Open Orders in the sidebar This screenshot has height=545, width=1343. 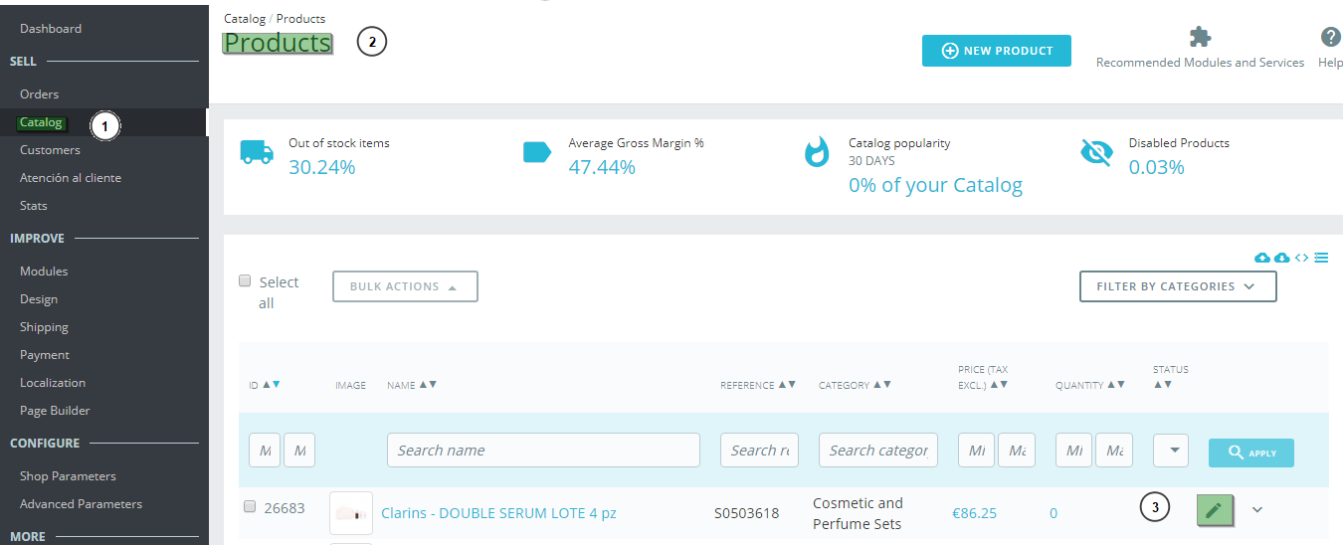pyautogui.click(x=40, y=94)
